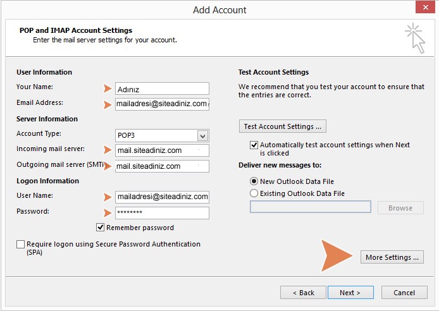Open More Settings dialog
The height and width of the screenshot is (311, 439).
pyautogui.click(x=392, y=257)
